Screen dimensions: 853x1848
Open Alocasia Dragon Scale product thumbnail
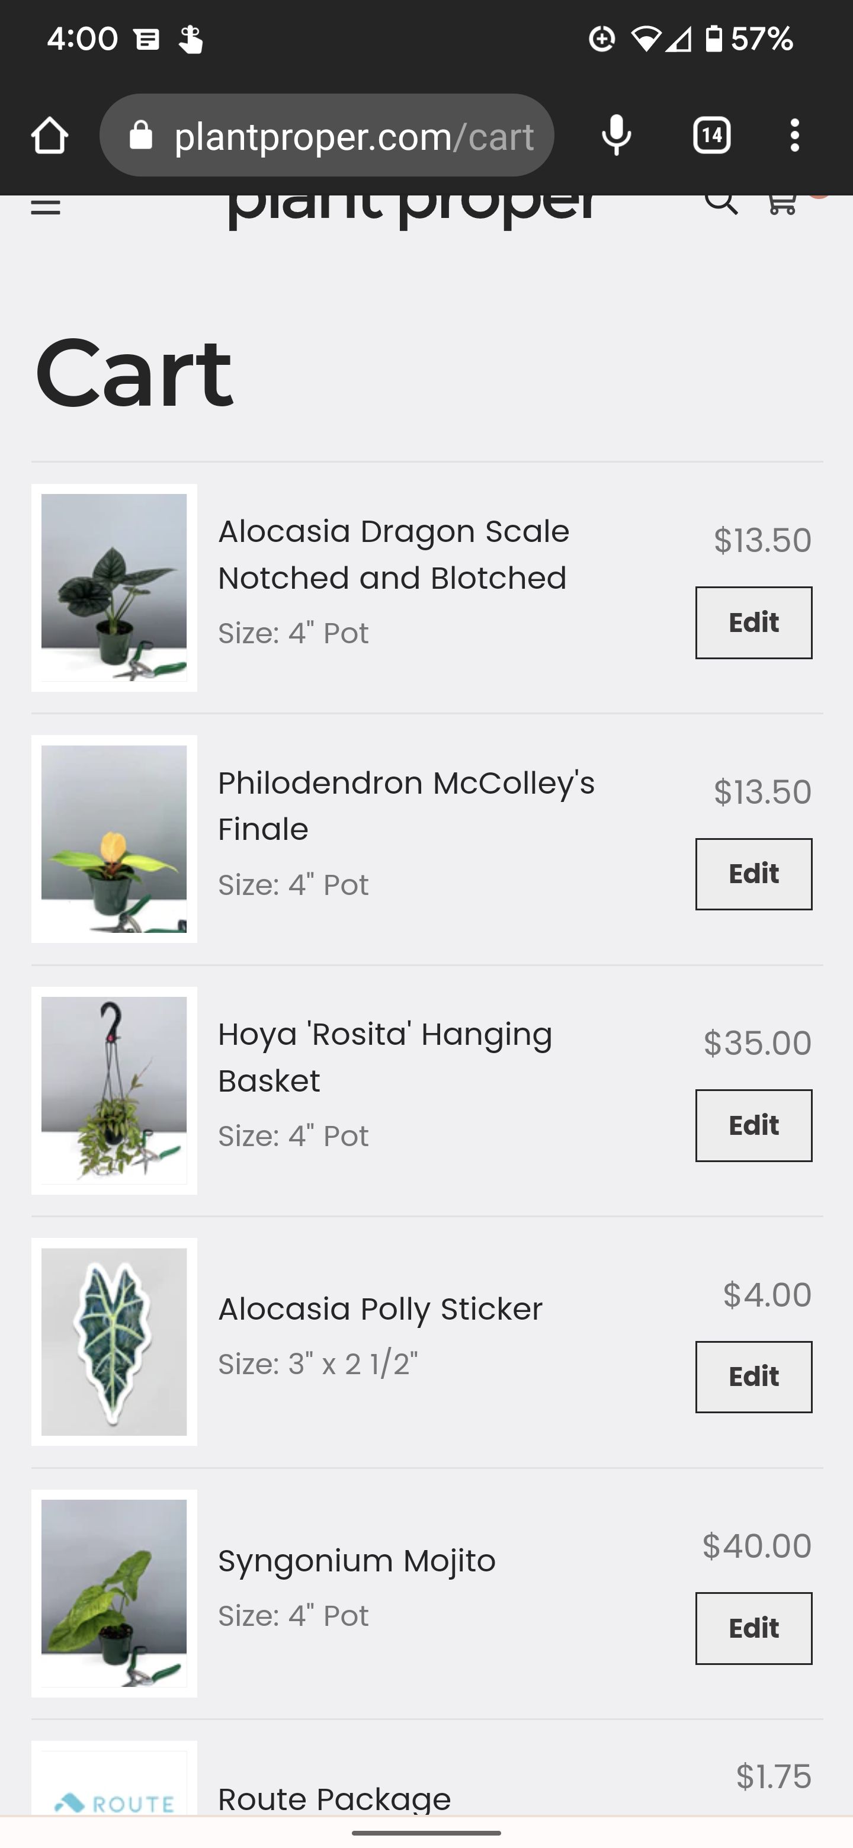click(x=114, y=588)
